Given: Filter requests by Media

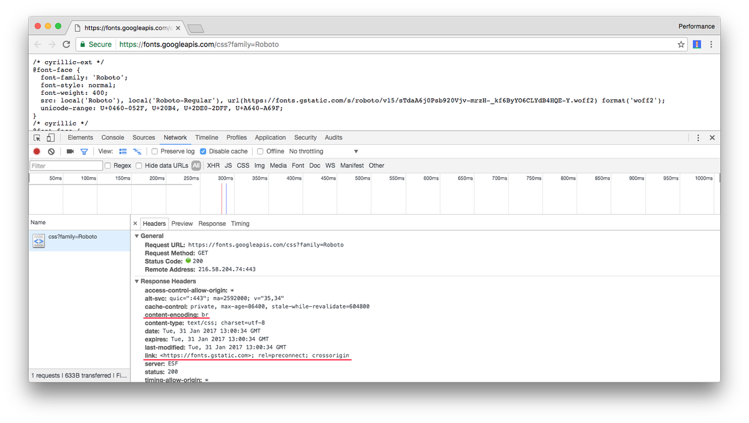Looking at the screenshot, I should click(278, 166).
